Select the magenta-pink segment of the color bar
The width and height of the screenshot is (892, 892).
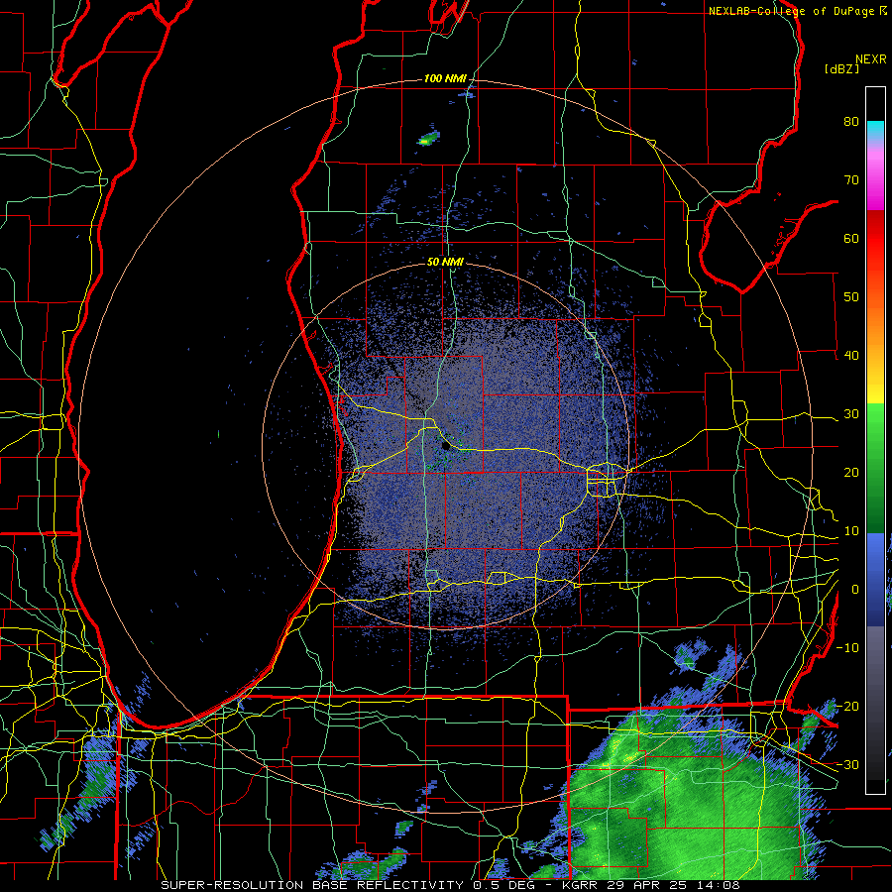click(x=875, y=176)
